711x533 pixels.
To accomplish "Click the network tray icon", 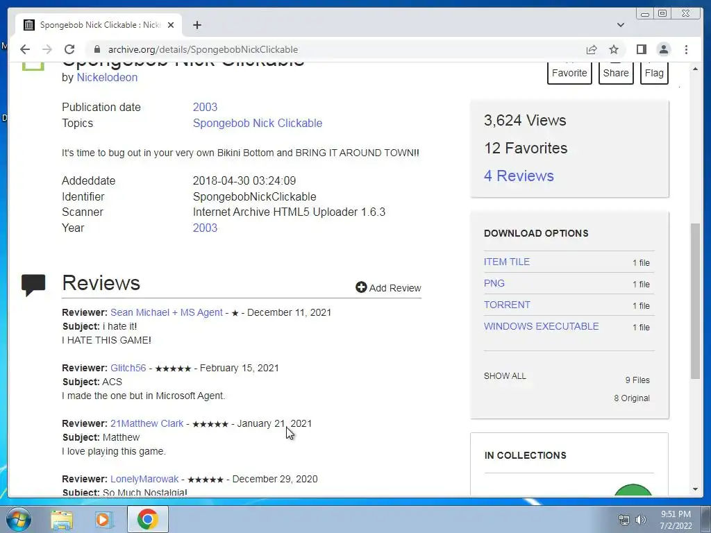I will pyautogui.click(x=624, y=520).
